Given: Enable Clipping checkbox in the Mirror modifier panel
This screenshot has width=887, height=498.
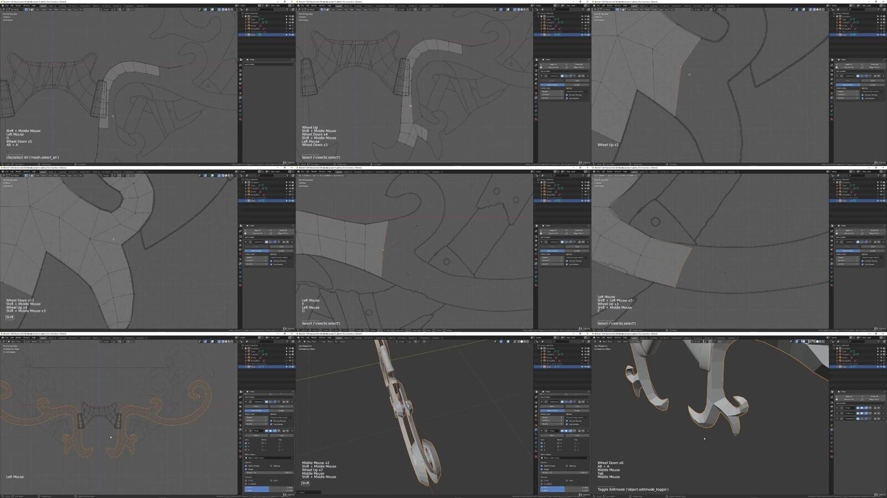Looking at the screenshot, I should 271,465.
